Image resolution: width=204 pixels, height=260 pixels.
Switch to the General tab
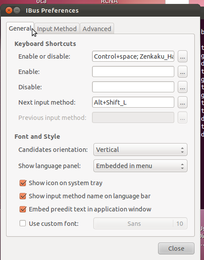20,28
